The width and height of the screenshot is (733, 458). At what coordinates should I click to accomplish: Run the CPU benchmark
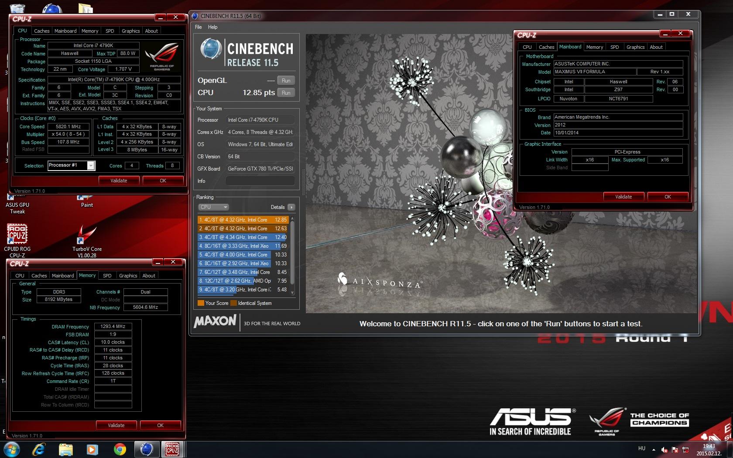click(x=286, y=93)
